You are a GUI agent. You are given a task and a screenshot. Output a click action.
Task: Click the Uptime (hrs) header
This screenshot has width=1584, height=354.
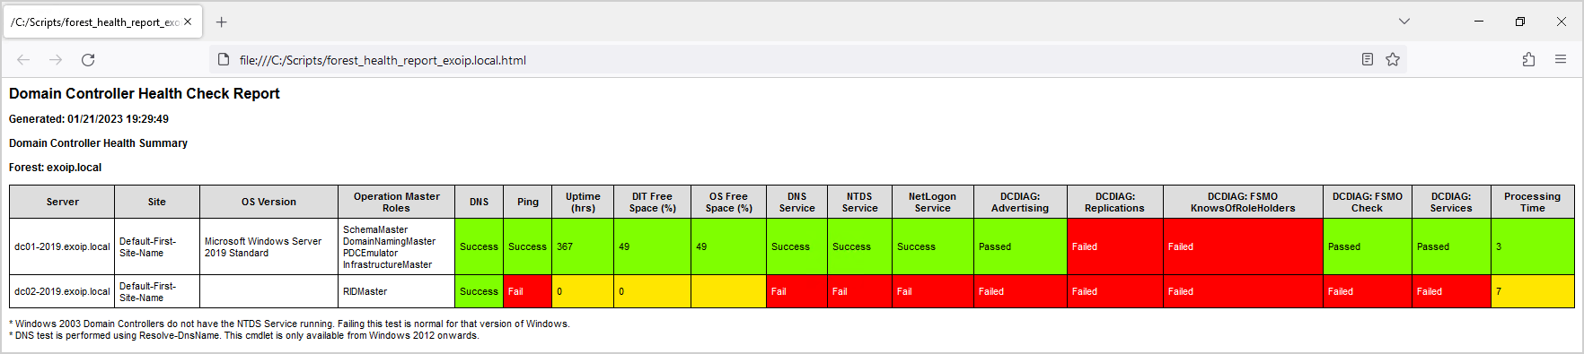click(583, 202)
